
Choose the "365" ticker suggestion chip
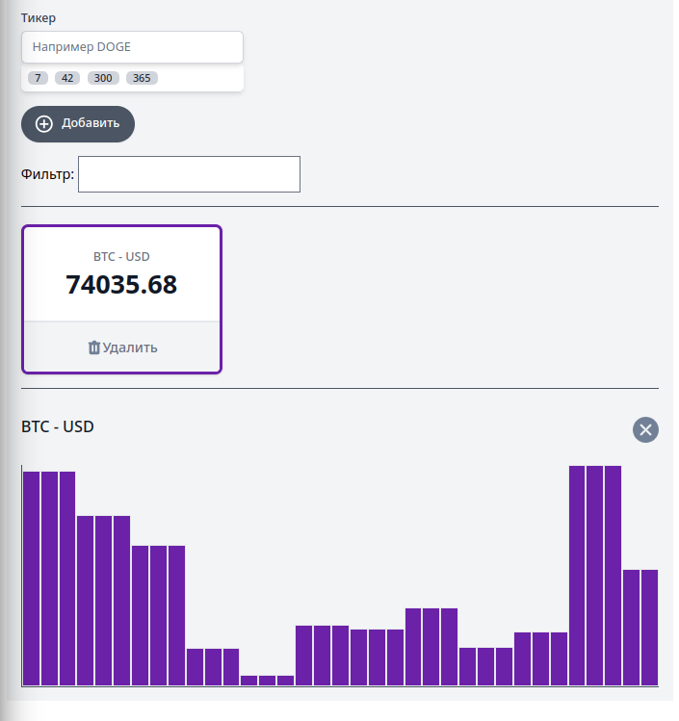coord(141,78)
